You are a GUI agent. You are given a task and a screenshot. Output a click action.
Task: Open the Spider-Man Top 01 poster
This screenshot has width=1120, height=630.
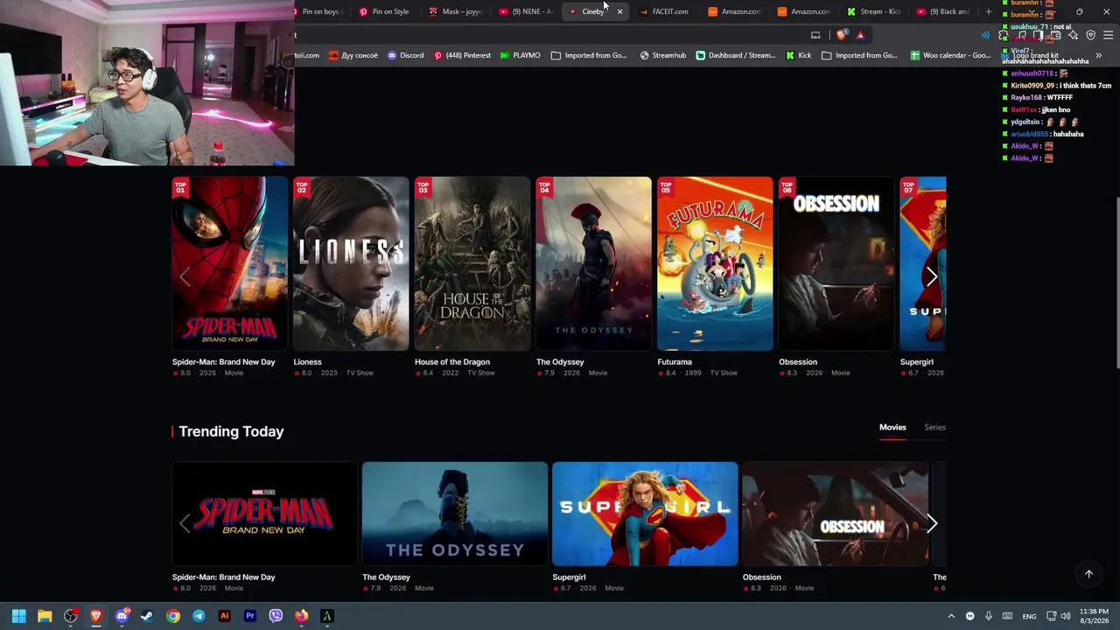pyautogui.click(x=230, y=263)
